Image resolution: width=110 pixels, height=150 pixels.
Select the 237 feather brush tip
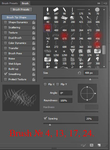pyautogui.click(x=89, y=61)
